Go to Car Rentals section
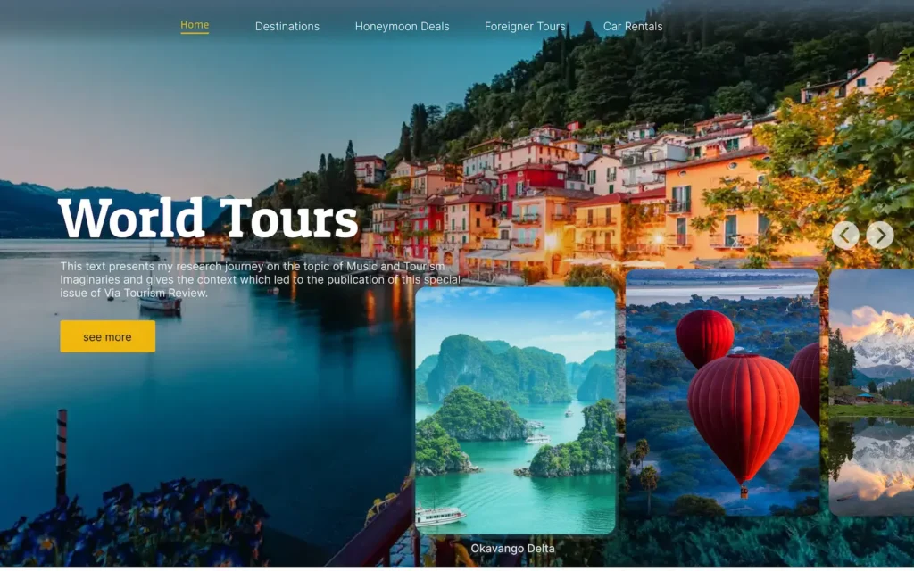 [x=633, y=26]
